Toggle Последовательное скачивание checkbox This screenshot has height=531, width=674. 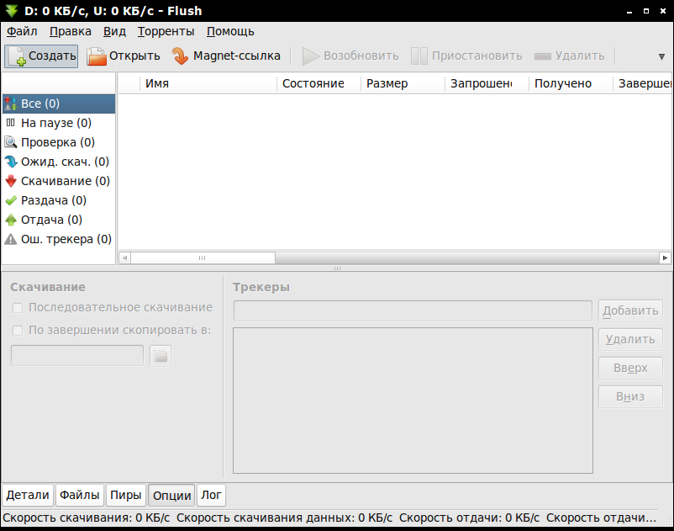[18, 308]
